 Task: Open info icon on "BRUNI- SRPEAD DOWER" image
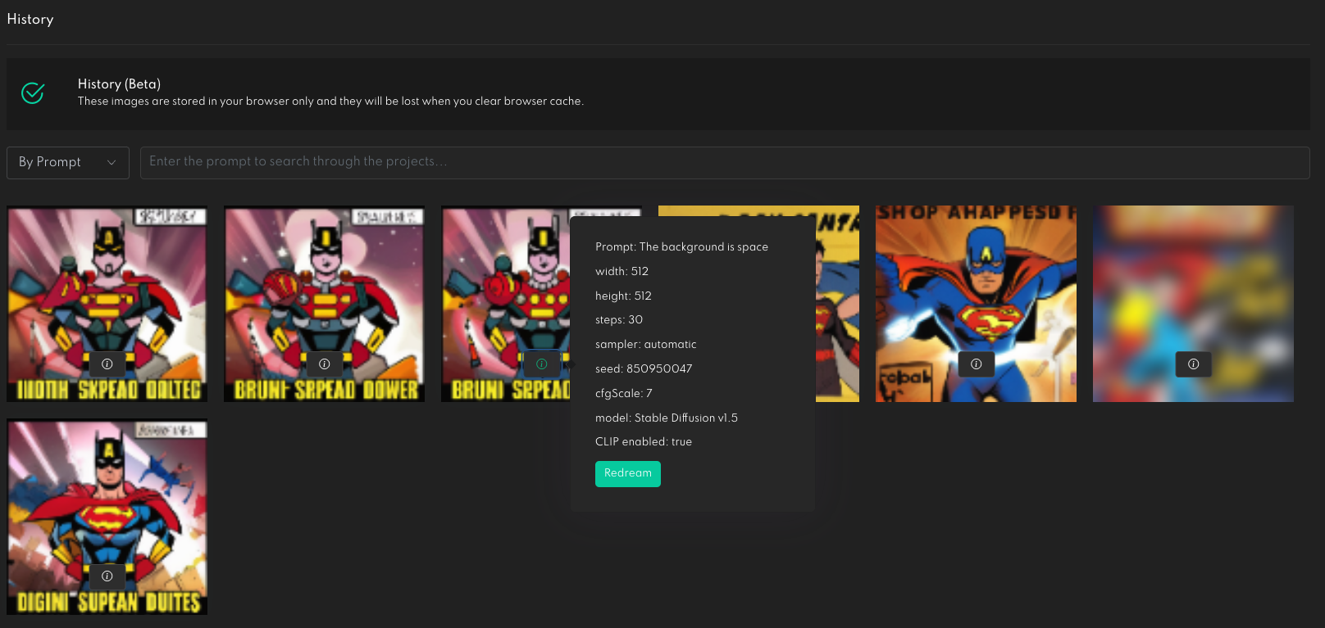325,364
